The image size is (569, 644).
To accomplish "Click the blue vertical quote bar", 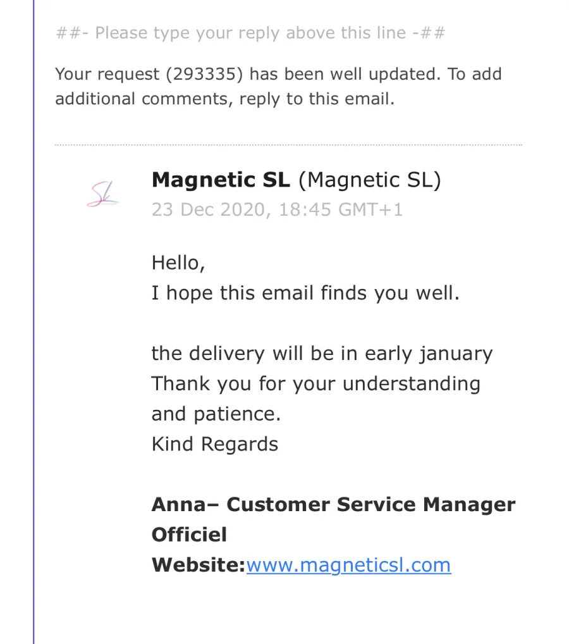I will pyautogui.click(x=34, y=322).
